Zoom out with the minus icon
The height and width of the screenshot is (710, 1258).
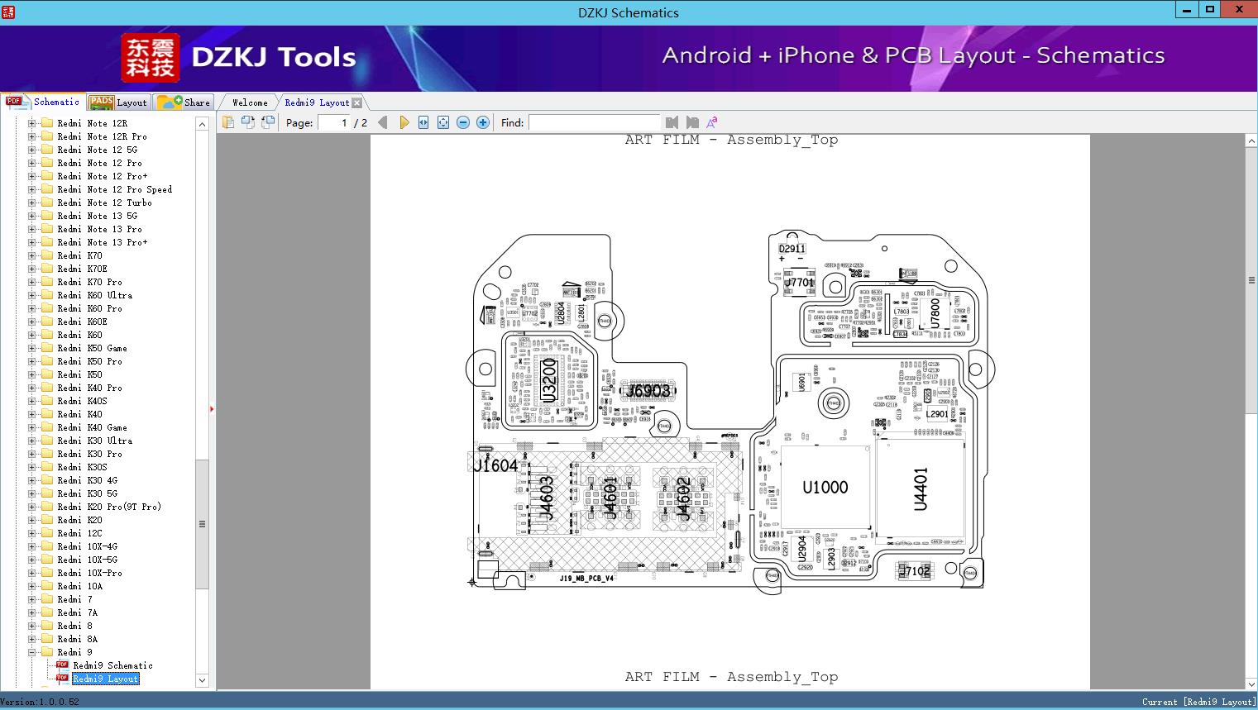coord(463,122)
